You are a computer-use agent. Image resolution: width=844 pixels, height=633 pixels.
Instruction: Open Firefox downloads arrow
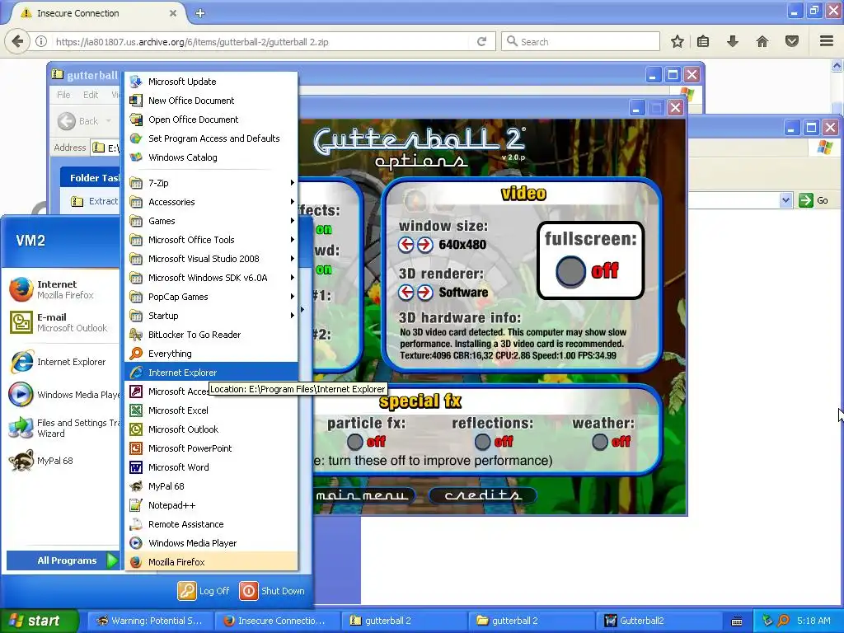(733, 41)
